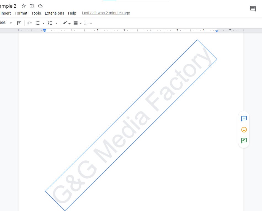Click the document title text

[8, 6]
